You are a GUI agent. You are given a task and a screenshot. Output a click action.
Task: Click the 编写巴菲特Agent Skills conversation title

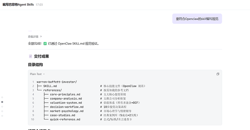point(18,5)
